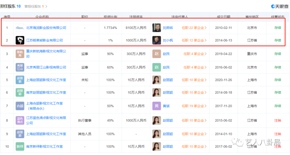Image resolution: width=290 pixels, height=155 pixels.
Task: Click the 秀丽江山 company logo tile
Action: point(20,67)
